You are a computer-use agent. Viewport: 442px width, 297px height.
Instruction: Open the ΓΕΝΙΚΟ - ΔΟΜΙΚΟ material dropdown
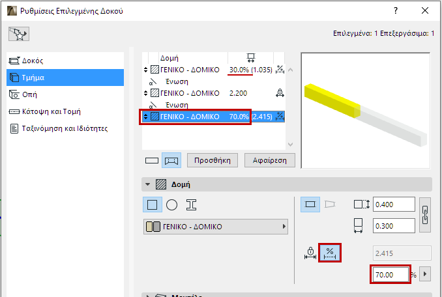point(216,227)
